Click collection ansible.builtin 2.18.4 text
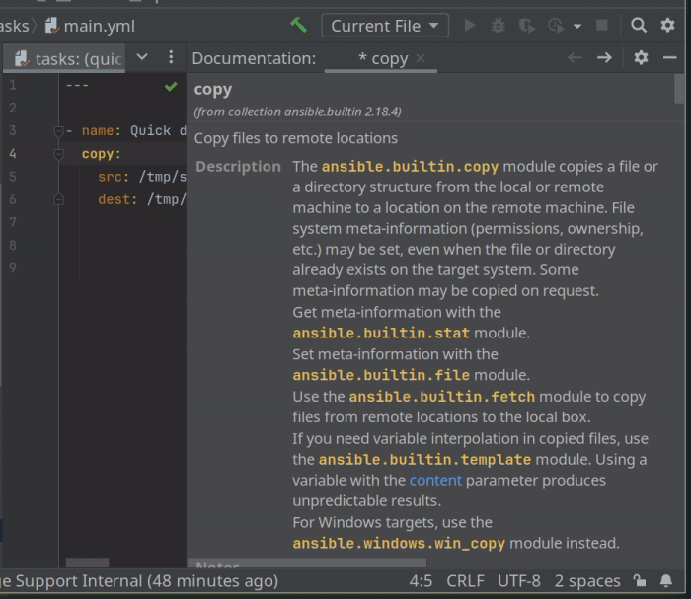The image size is (691, 599). click(x=297, y=112)
